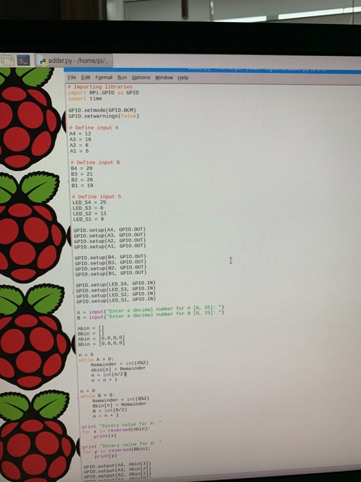Click the 'Bbin = [0,0,0,0]' line
This screenshot has width=361, height=482.
pyautogui.click(x=102, y=344)
